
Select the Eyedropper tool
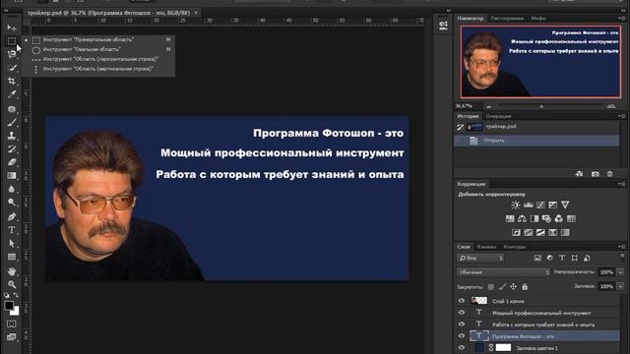click(12, 94)
